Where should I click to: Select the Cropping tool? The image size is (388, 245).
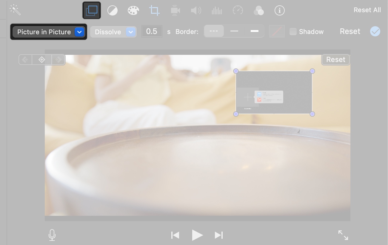coord(154,10)
